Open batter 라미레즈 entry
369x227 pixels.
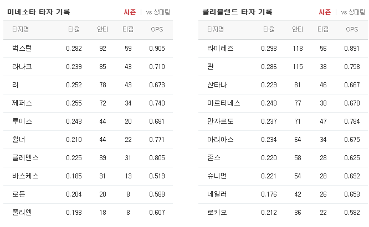coord(221,48)
